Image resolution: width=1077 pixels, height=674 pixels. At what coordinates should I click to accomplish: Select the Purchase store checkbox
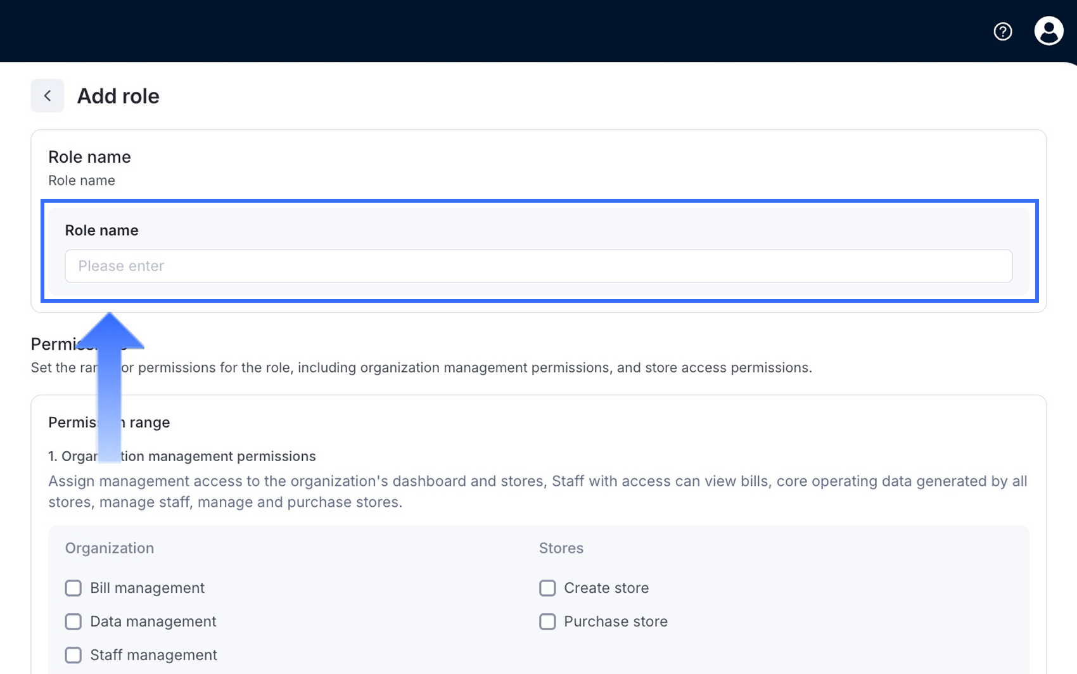point(547,621)
